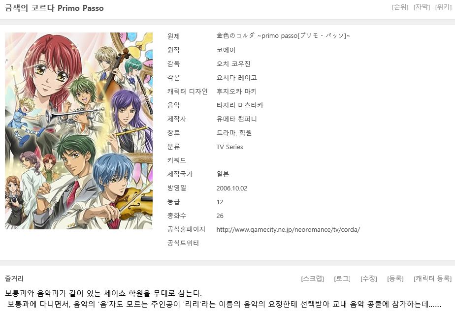Open the 순위 ranking link
Screen dimensions: 455x312
pyautogui.click(x=400, y=7)
